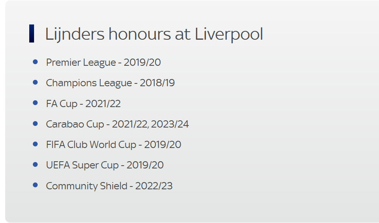Click the dark blue bar beside heading
Screen dimensions: 379x223
tap(32, 33)
